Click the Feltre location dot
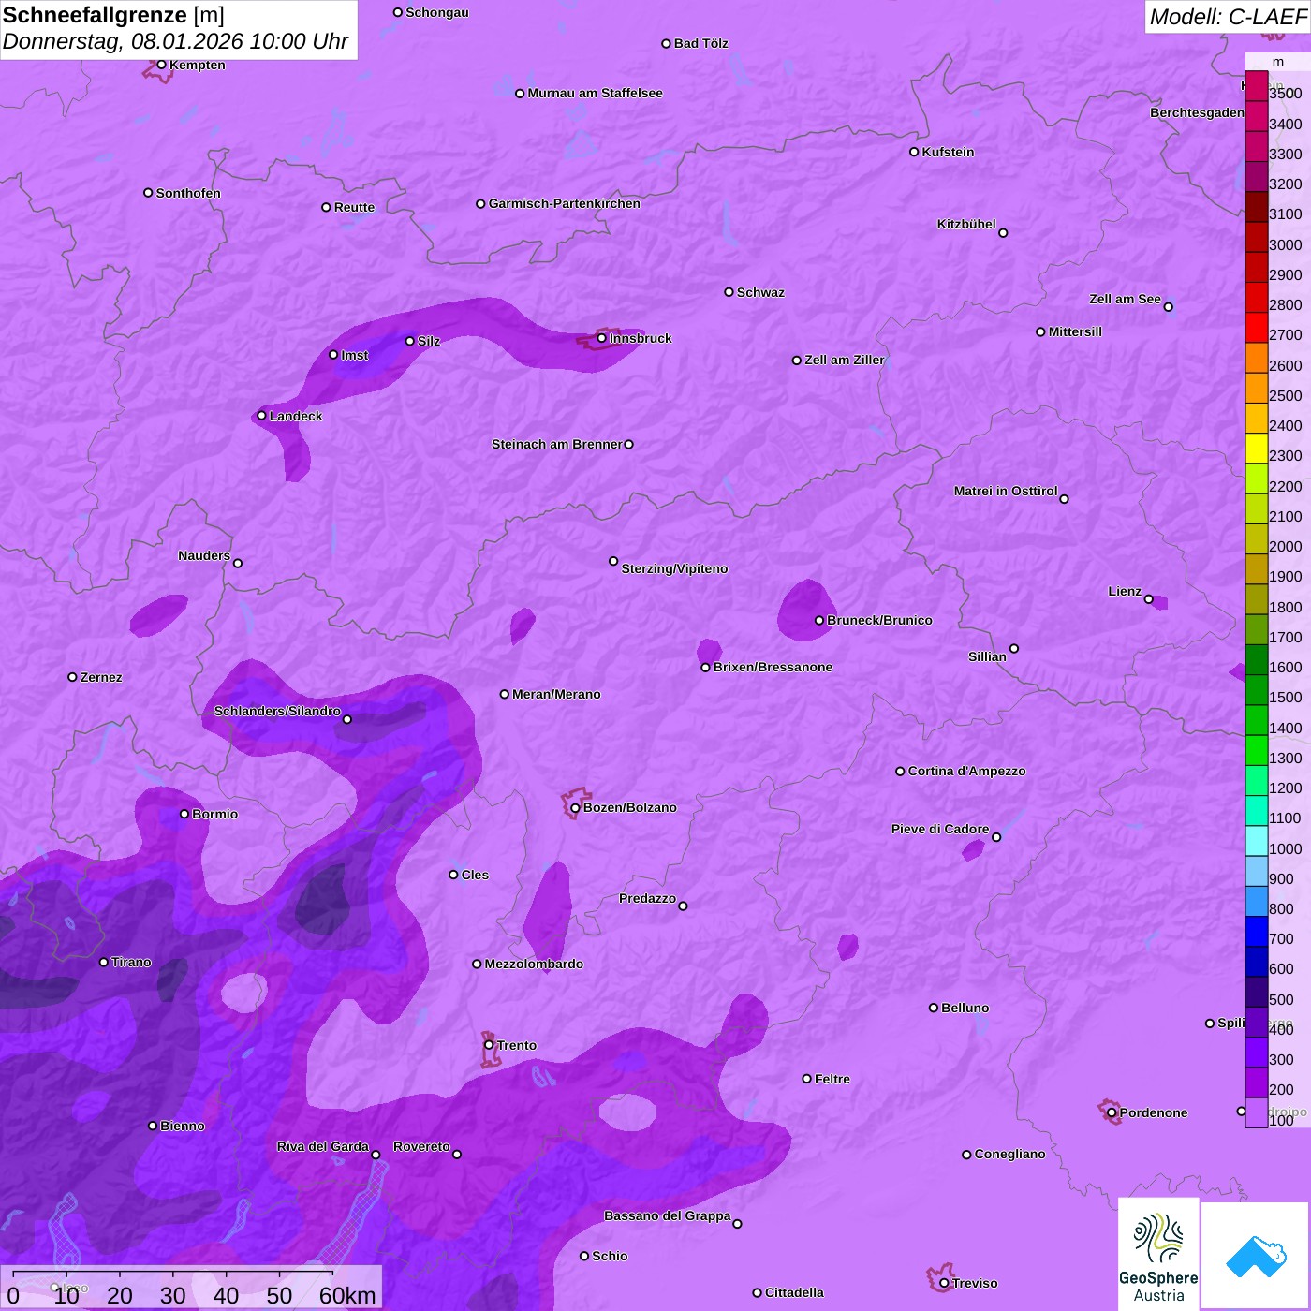 pos(806,1079)
